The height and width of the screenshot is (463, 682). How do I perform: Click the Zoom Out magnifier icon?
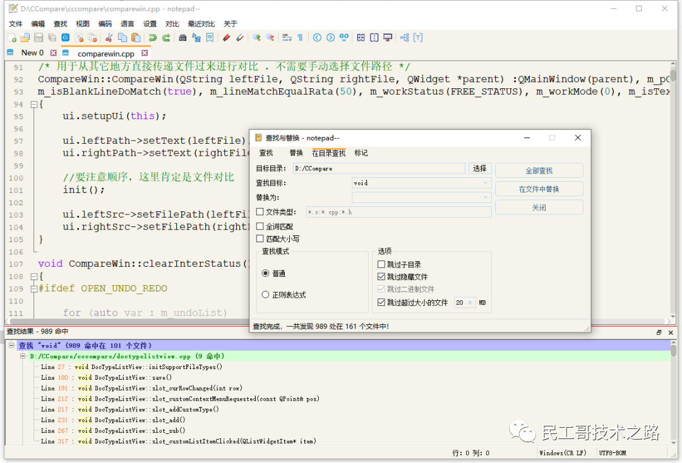[270, 38]
